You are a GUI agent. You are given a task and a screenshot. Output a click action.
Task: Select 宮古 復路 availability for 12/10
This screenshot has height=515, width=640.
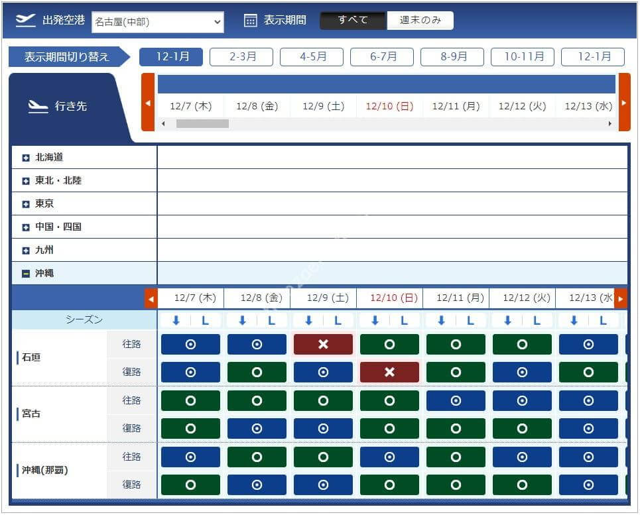point(389,429)
